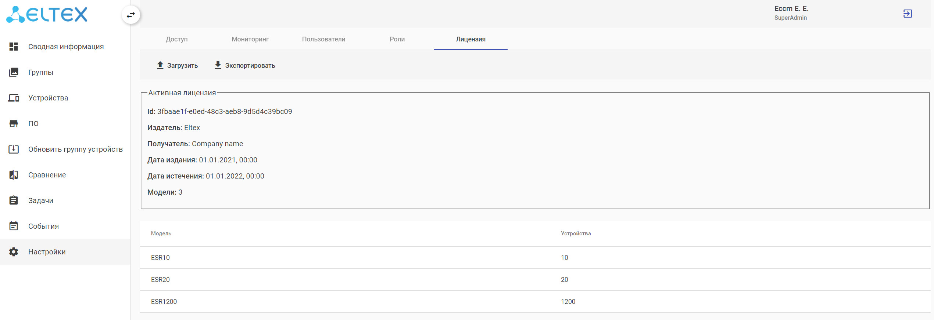Click the Eltex logo
Image resolution: width=934 pixels, height=320 pixels.
[47, 15]
